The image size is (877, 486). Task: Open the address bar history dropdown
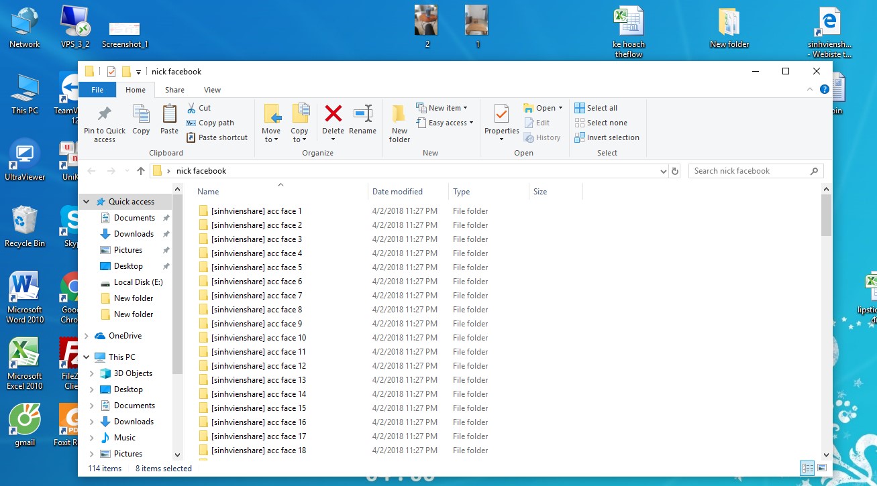coord(664,171)
